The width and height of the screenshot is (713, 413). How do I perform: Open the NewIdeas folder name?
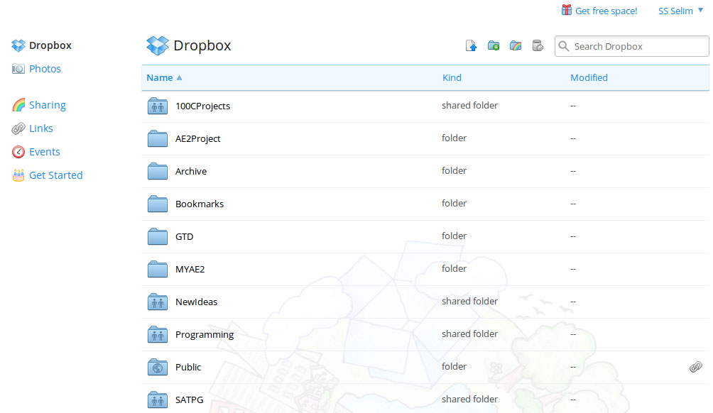pos(197,302)
